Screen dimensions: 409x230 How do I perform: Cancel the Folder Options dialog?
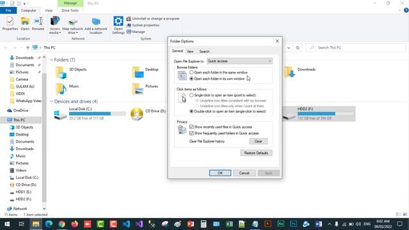[244, 173]
